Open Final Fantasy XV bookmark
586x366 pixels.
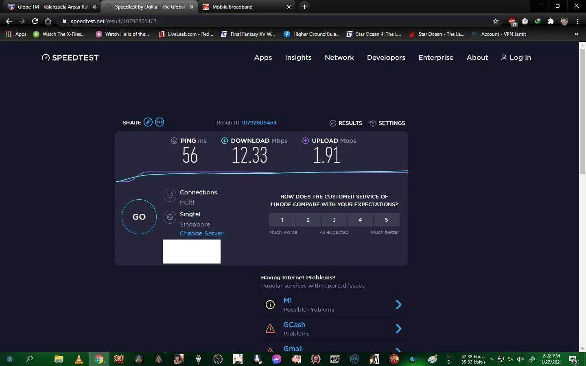click(x=248, y=34)
